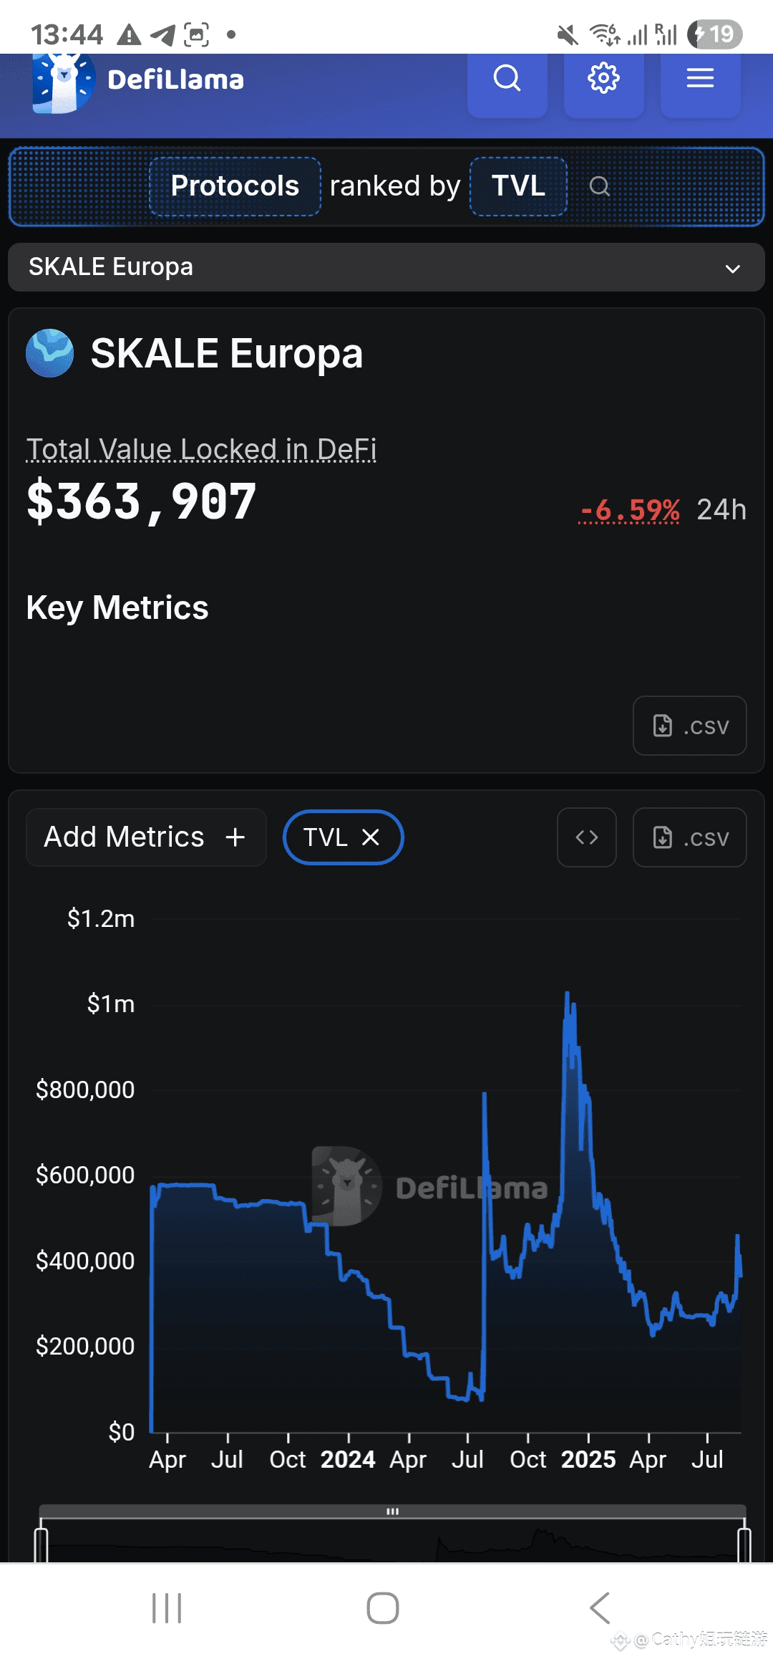773x1659 pixels.
Task: Remove the TVL metric chip
Action: pos(371,837)
